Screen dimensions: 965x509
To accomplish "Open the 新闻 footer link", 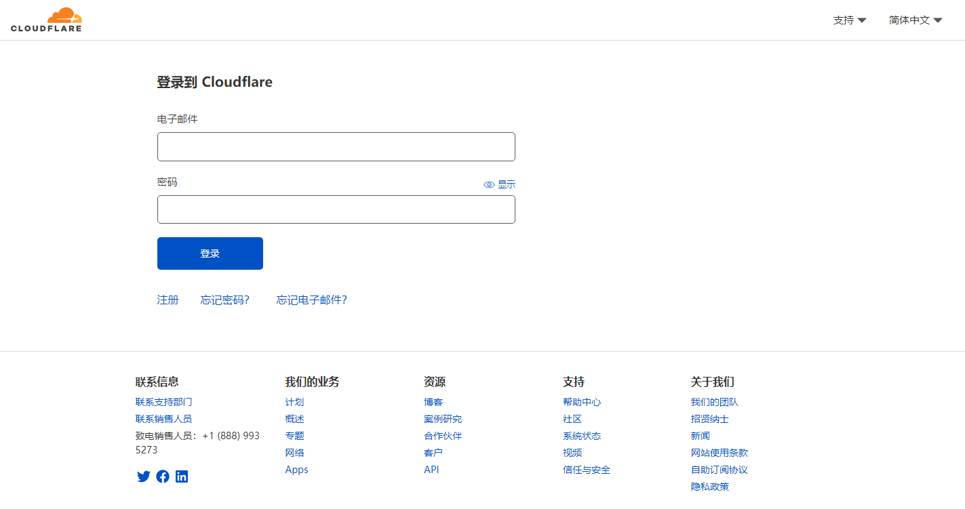I will click(x=701, y=436).
